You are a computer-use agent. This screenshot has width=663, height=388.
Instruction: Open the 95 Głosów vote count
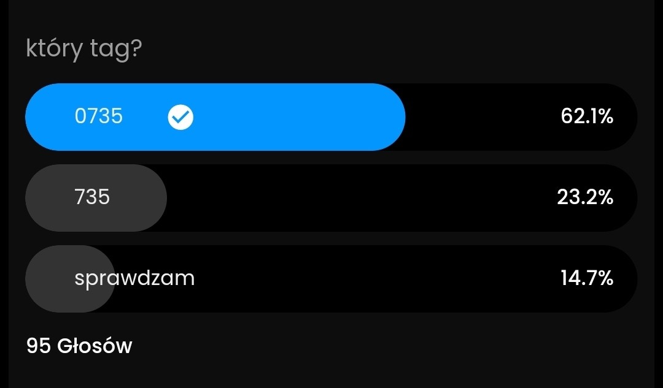(x=79, y=346)
